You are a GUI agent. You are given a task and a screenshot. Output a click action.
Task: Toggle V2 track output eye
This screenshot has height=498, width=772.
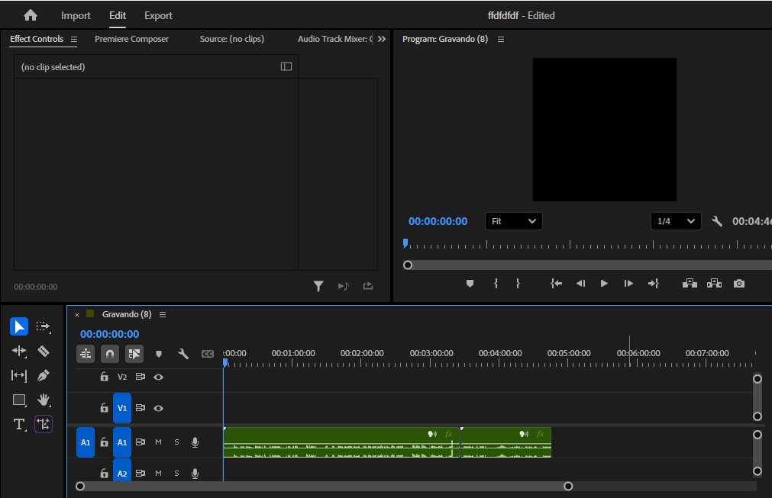158,377
